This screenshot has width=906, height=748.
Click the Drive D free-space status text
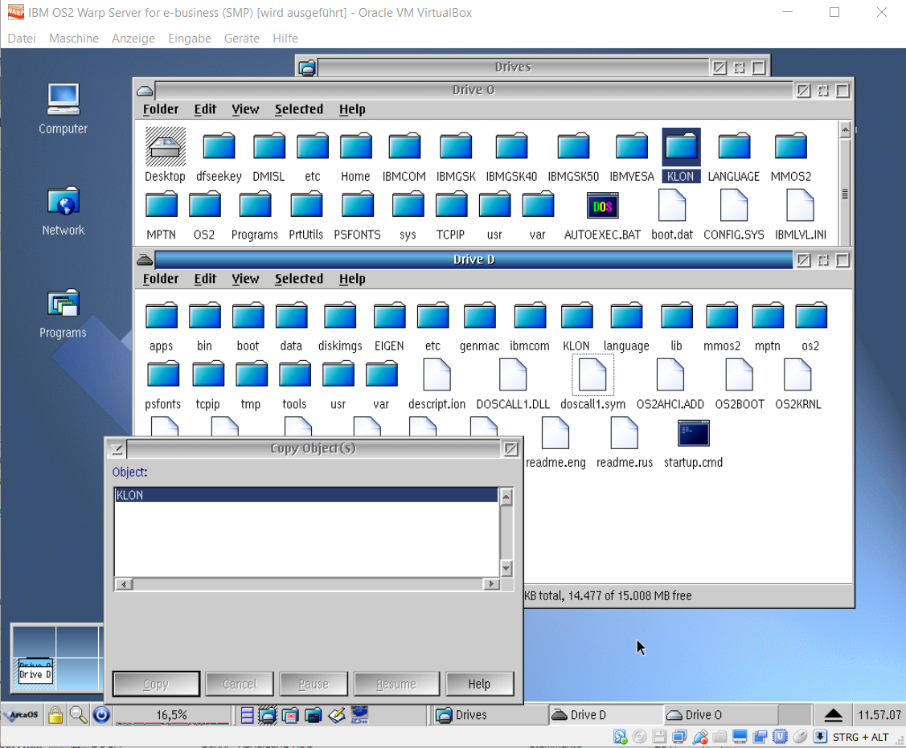(608, 595)
